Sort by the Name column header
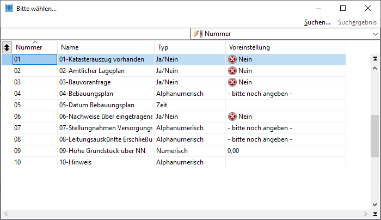This screenshot has width=381, height=220. pos(106,47)
